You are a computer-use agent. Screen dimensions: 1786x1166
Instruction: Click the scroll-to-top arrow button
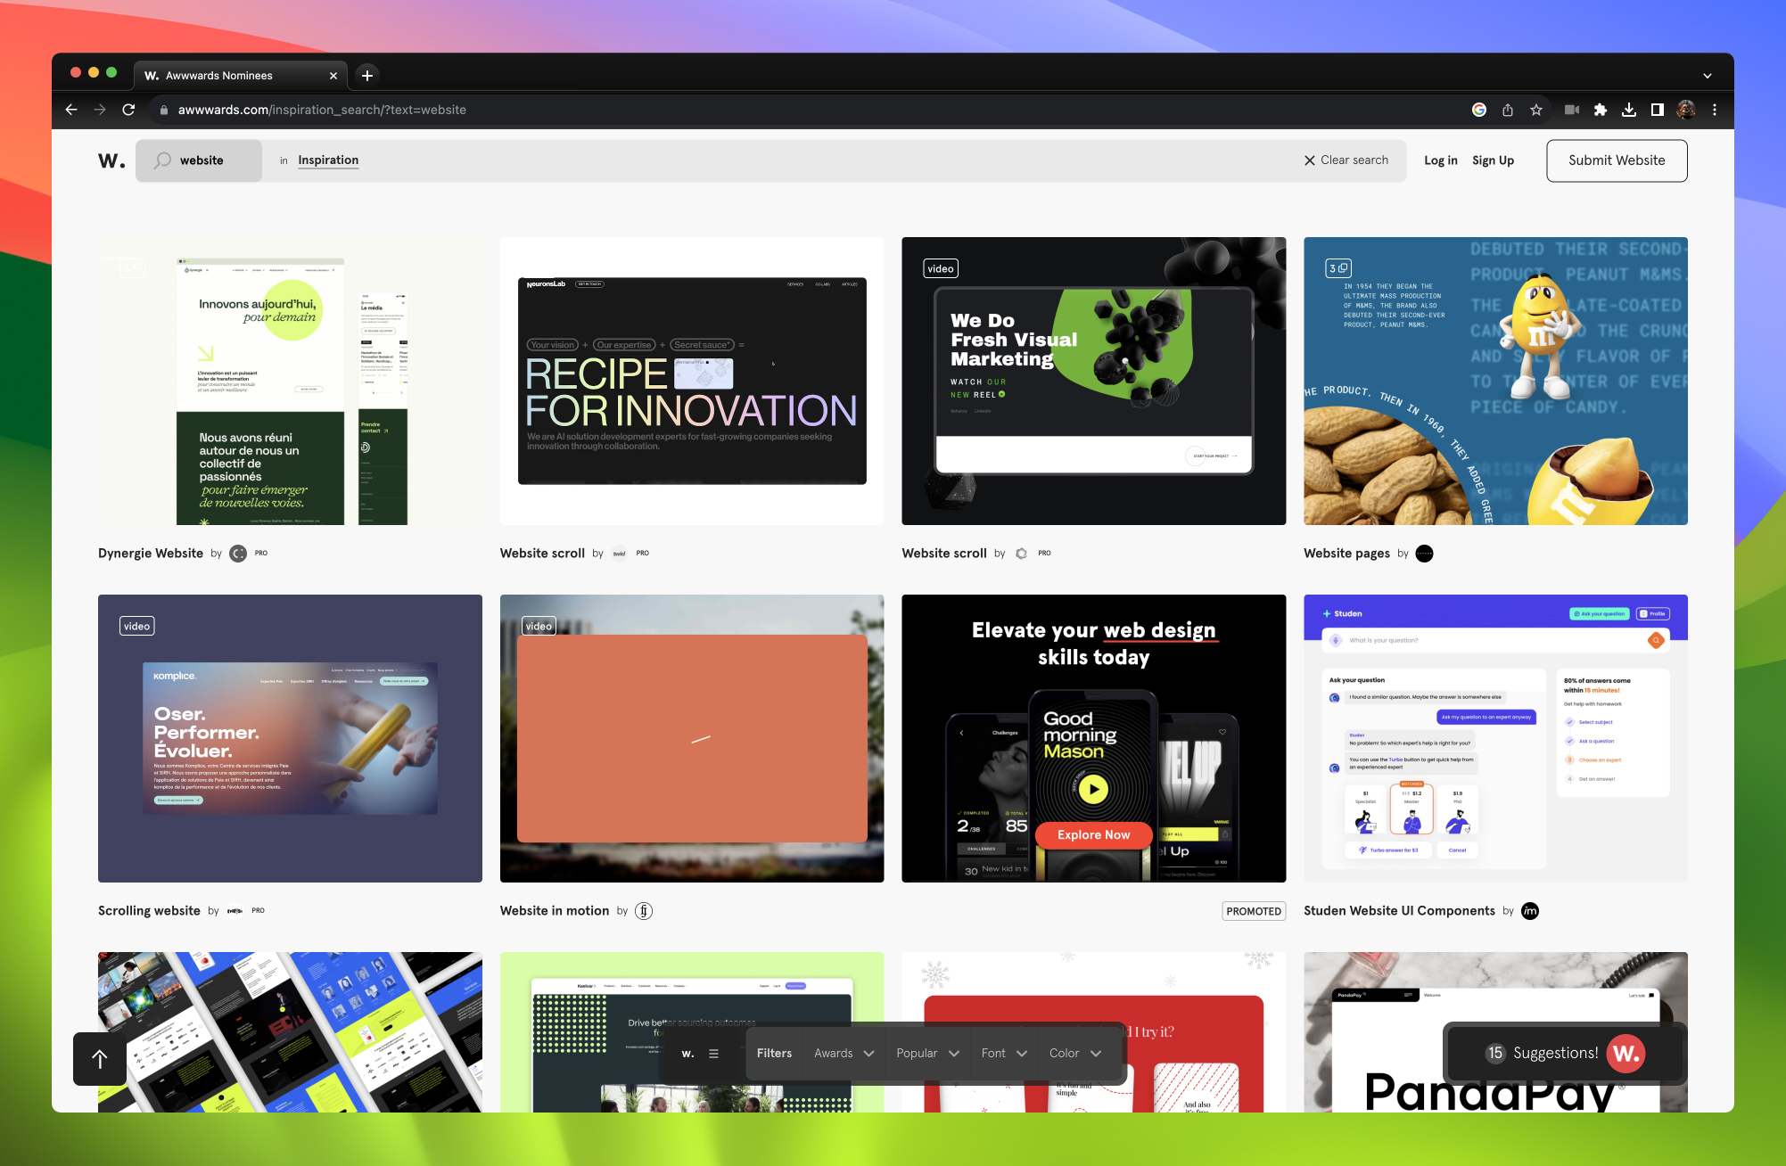click(99, 1059)
